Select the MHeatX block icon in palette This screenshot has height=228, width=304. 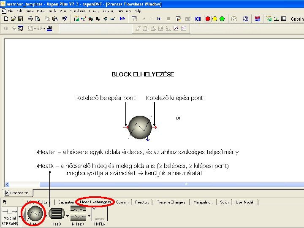pos(78,214)
